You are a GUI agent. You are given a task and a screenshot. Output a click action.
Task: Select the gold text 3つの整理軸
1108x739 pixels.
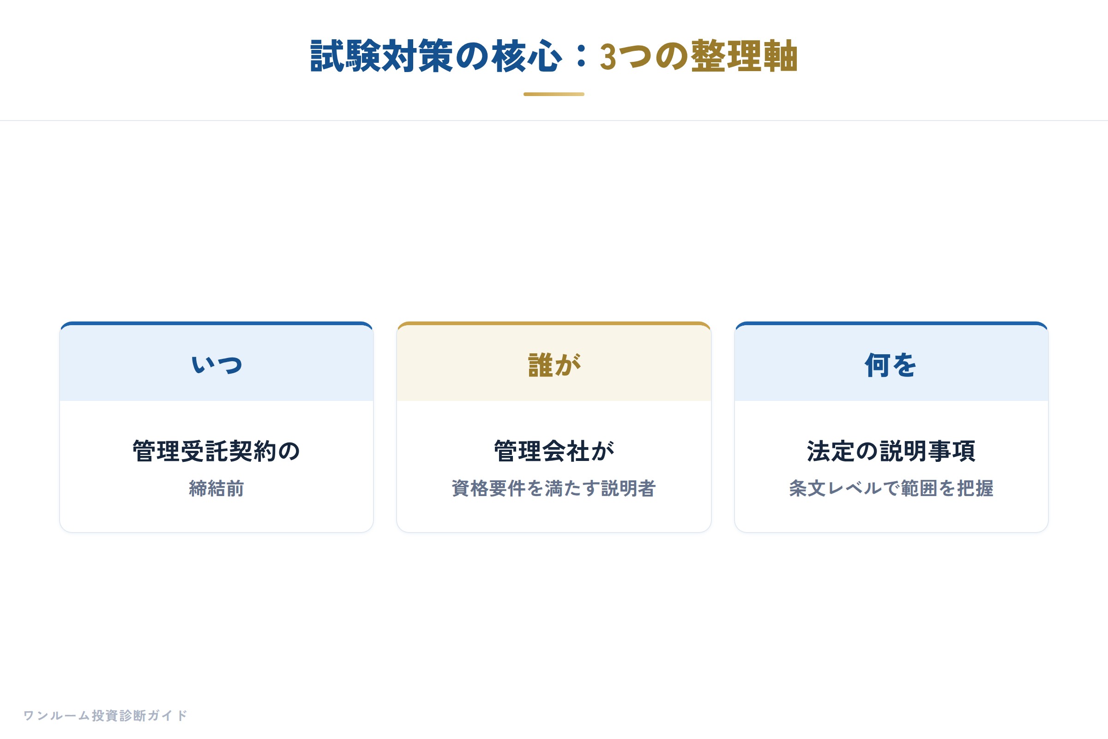pos(698,56)
